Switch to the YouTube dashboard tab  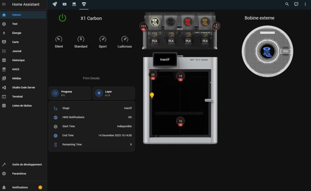(x=64, y=4)
